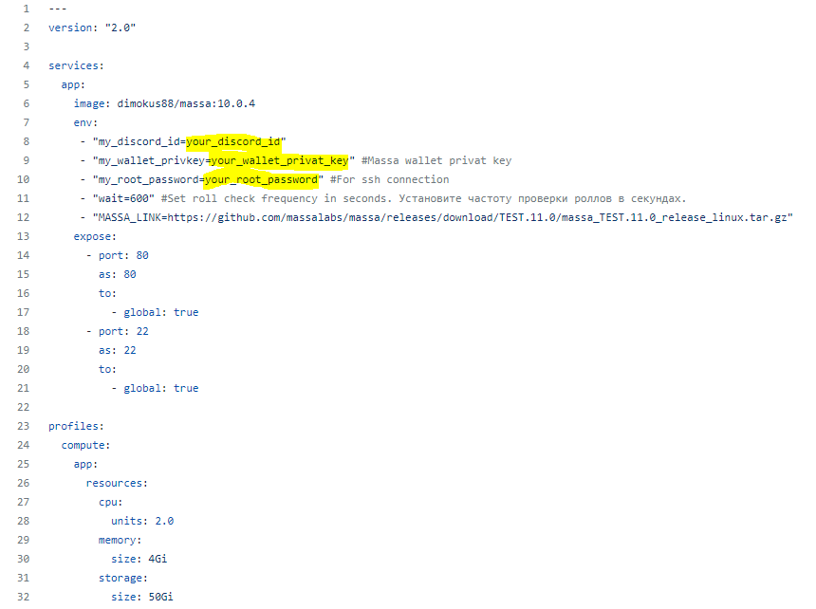Viewport: 816px width, 609px height.
Task: Select line number 1 in the gutter
Action: (x=26, y=9)
